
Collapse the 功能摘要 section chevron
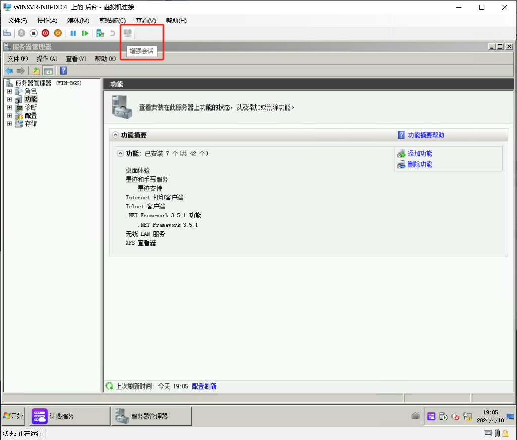point(116,135)
